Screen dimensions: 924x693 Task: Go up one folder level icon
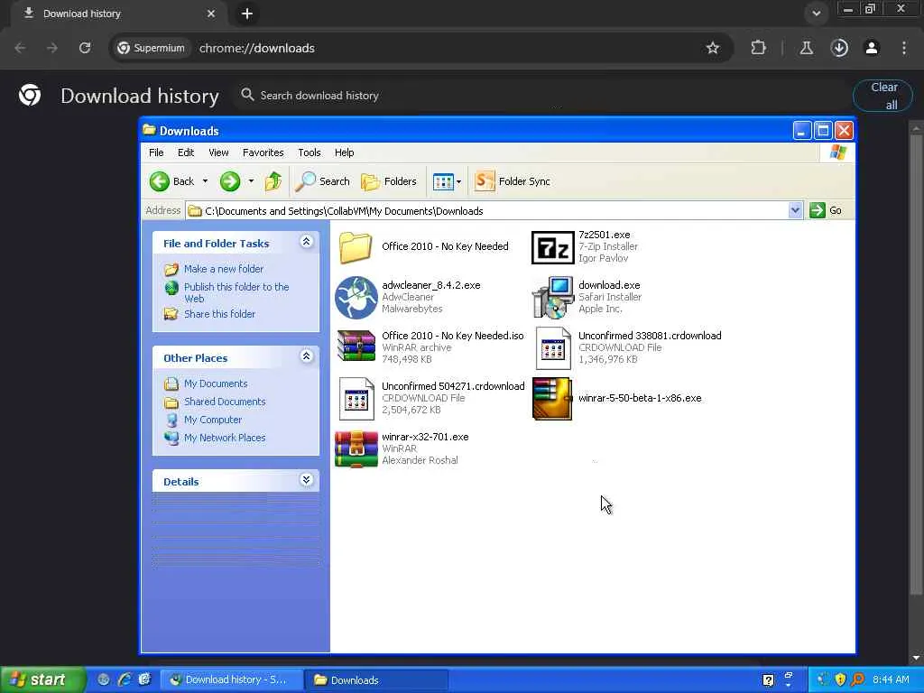click(x=273, y=181)
